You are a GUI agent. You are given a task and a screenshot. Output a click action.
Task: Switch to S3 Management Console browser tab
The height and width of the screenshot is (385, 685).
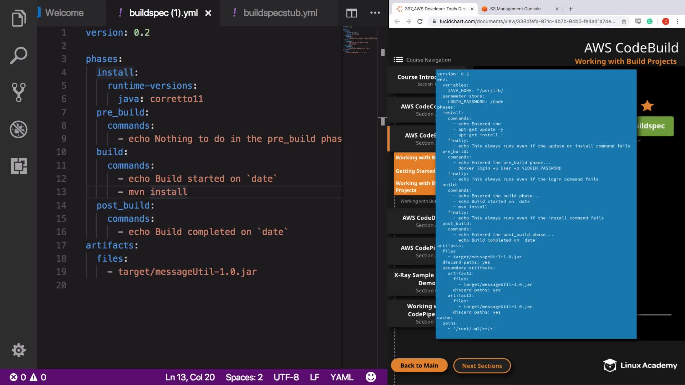[x=515, y=9]
